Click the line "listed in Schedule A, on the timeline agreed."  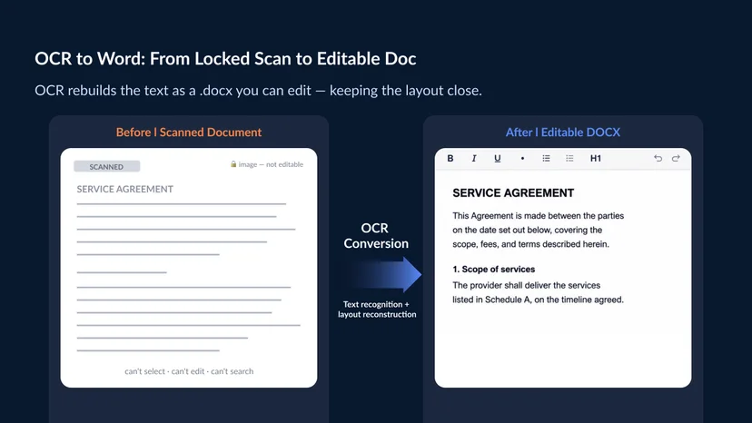(x=538, y=300)
